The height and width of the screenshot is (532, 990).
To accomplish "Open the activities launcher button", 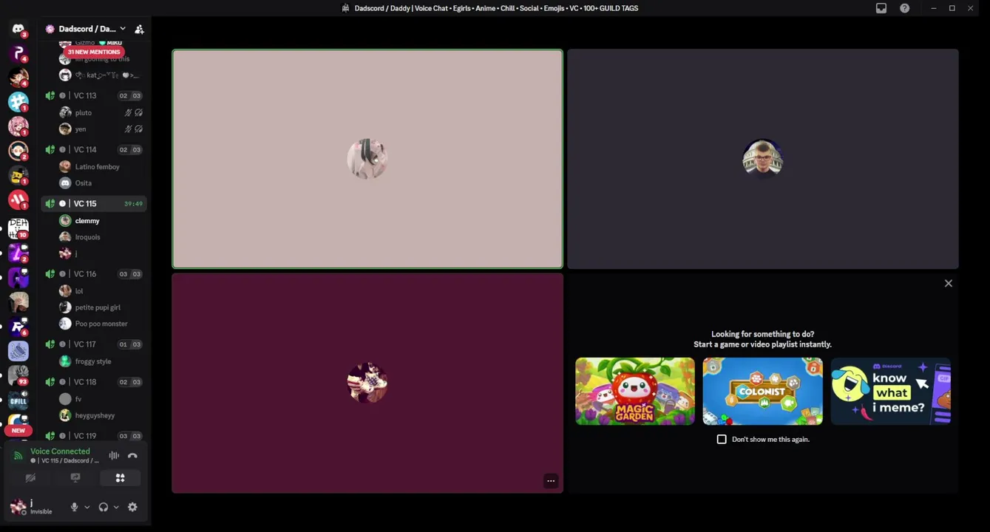I will (x=120, y=478).
